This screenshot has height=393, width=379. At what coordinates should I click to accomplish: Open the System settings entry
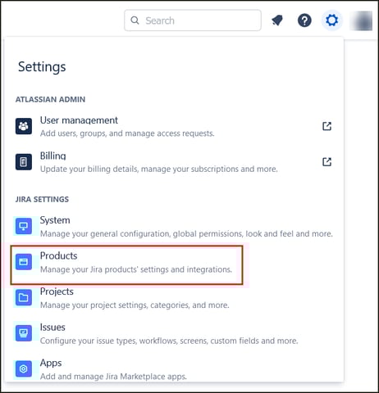pyautogui.click(x=174, y=226)
